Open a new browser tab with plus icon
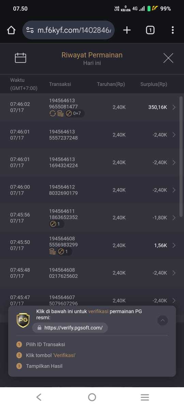 [127, 30]
